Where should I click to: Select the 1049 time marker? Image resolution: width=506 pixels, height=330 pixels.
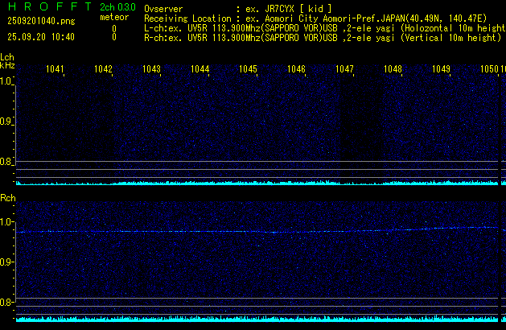pyautogui.click(x=441, y=70)
